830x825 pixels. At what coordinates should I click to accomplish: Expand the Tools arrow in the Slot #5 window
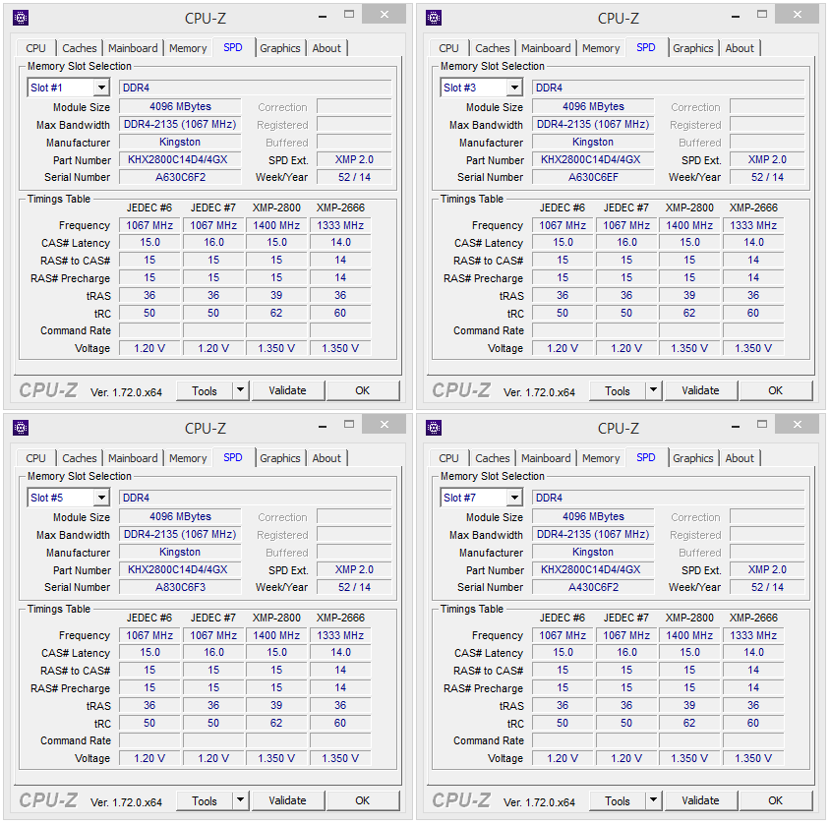click(x=240, y=800)
